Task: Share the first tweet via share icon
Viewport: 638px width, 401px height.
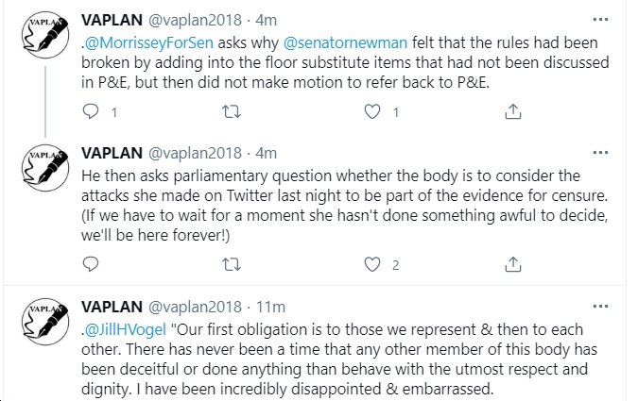Action: (513, 111)
